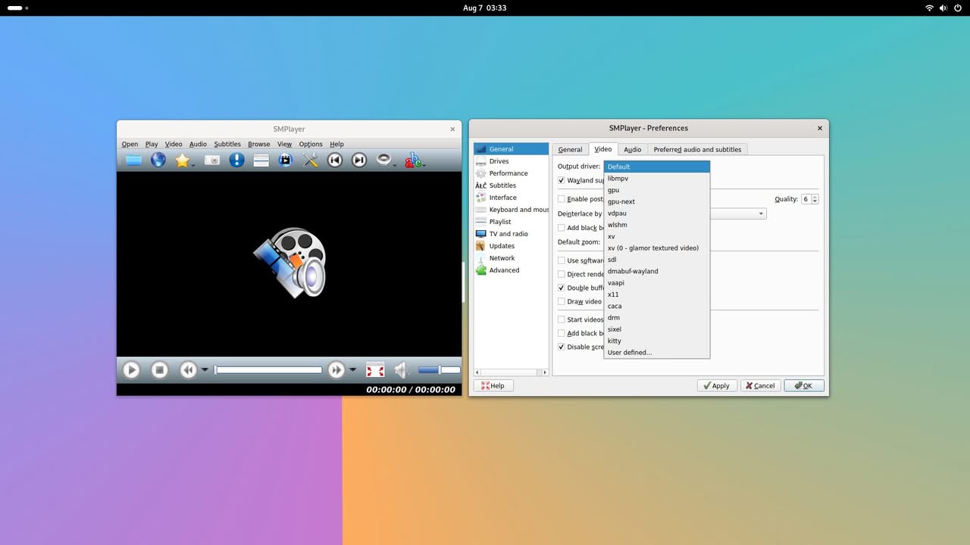
Task: Start playback with the play button
Action: click(131, 370)
